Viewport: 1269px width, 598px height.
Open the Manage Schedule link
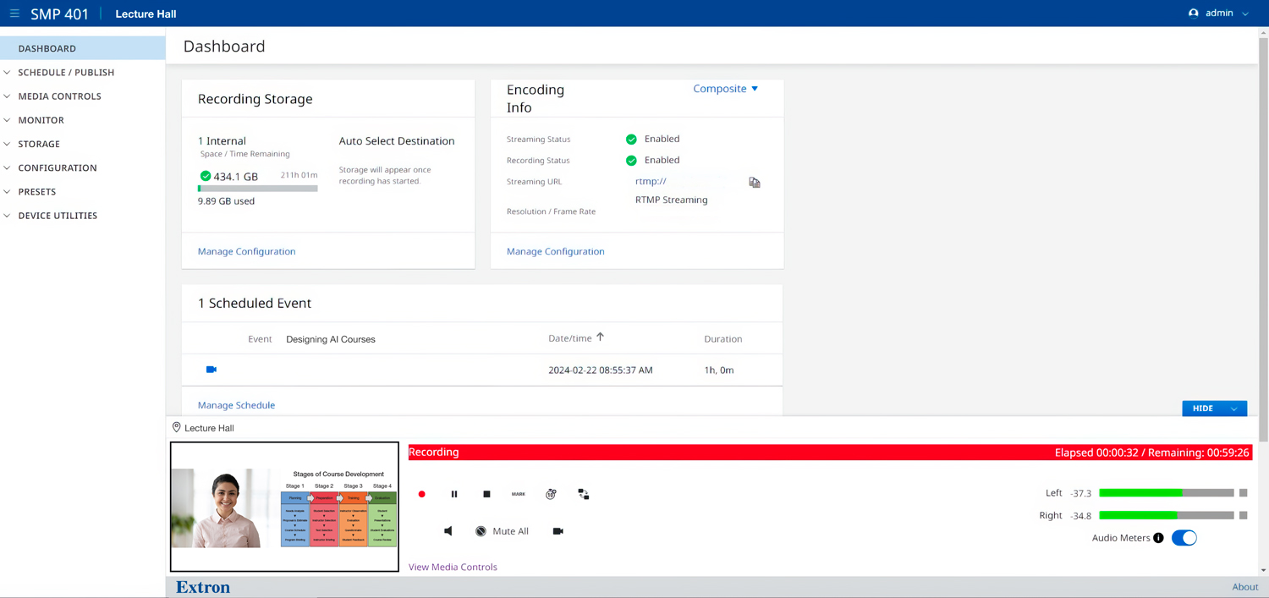point(236,405)
